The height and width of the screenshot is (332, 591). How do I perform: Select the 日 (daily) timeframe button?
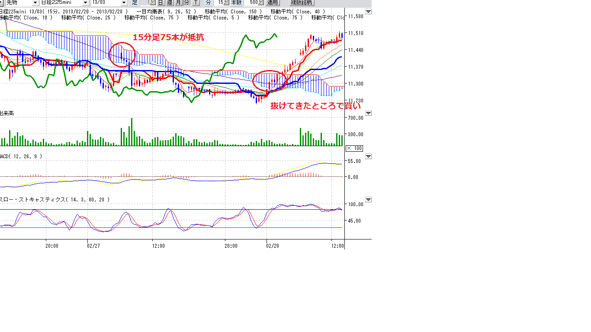(161, 3)
